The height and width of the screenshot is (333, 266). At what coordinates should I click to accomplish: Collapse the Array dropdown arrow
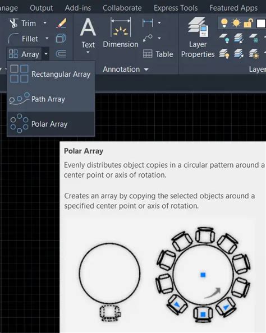coord(46,54)
